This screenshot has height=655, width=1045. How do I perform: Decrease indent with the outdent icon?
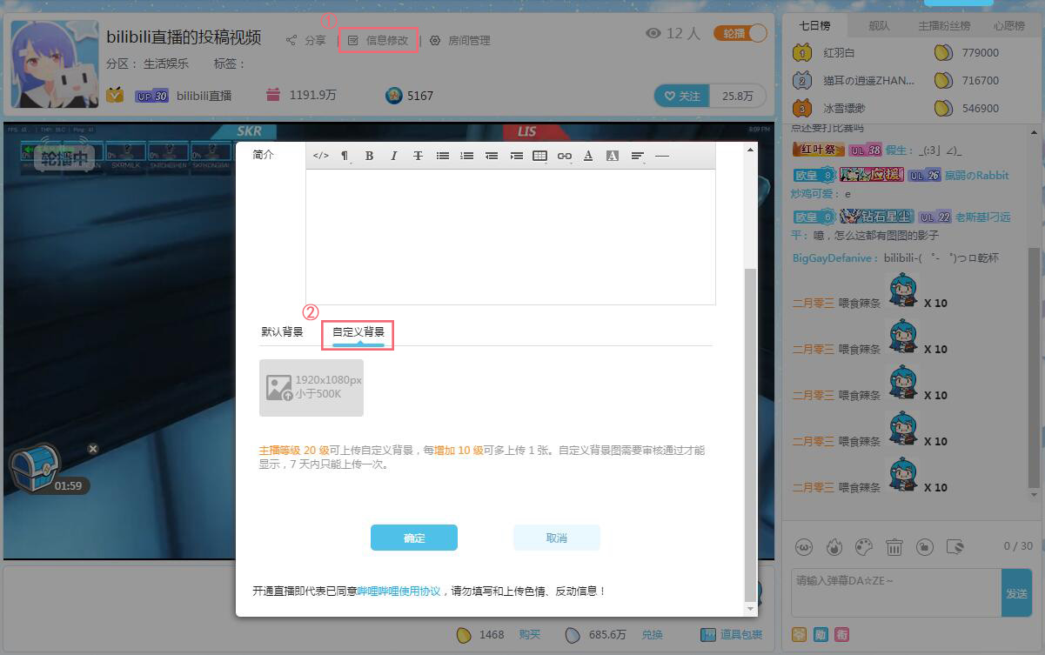pos(491,156)
